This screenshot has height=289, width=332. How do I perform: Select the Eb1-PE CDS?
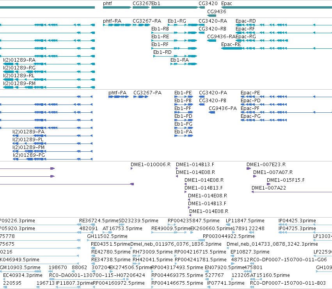[x=184, y=97]
